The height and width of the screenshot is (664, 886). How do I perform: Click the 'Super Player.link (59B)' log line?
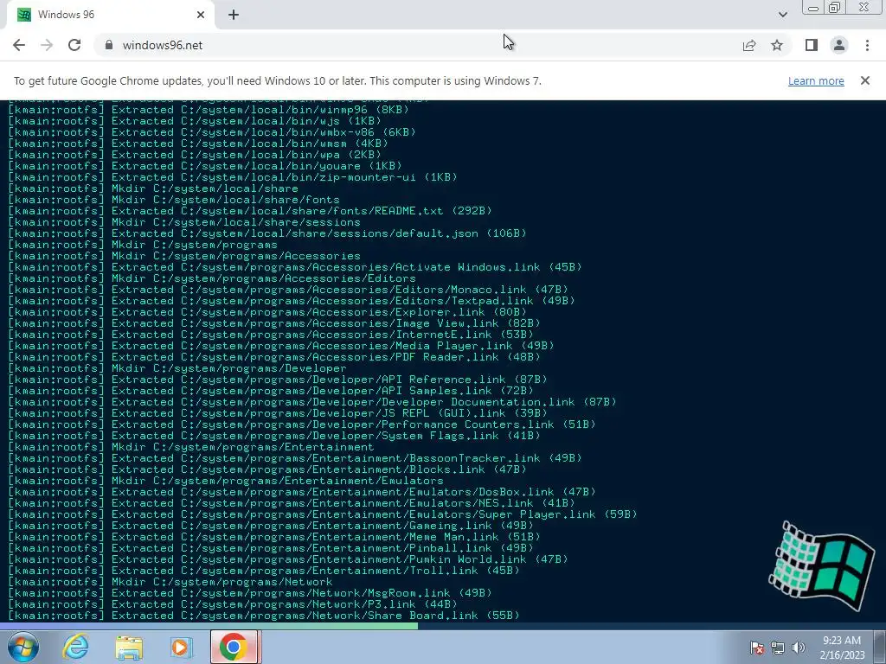tap(323, 514)
